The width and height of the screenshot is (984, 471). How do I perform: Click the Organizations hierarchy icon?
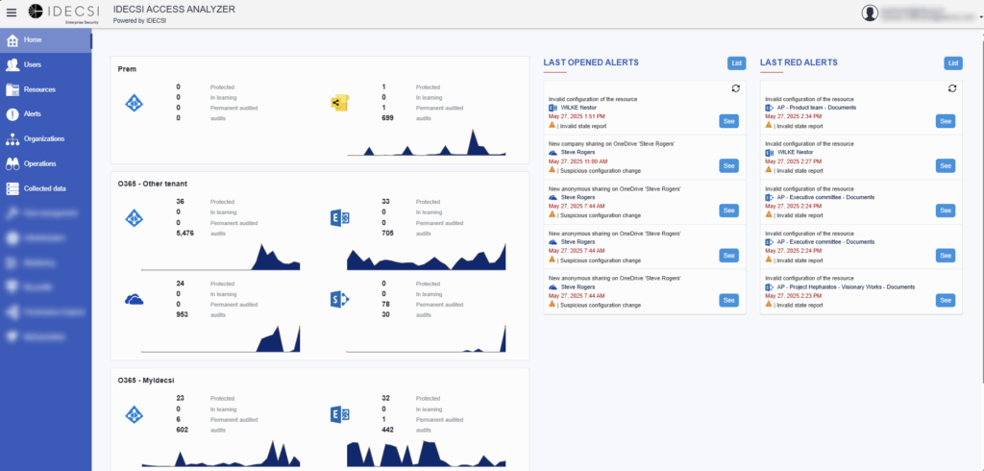[x=12, y=138]
